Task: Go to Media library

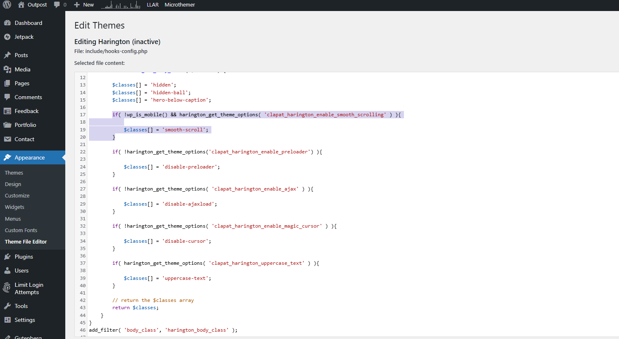Action: pyautogui.click(x=22, y=69)
